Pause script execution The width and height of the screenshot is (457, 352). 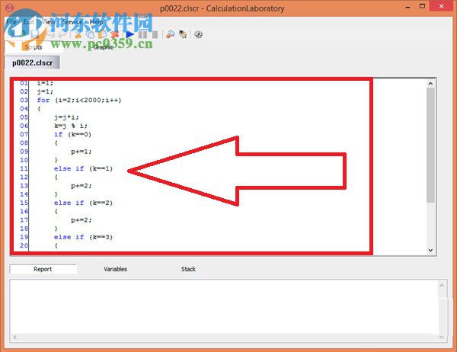(x=142, y=35)
